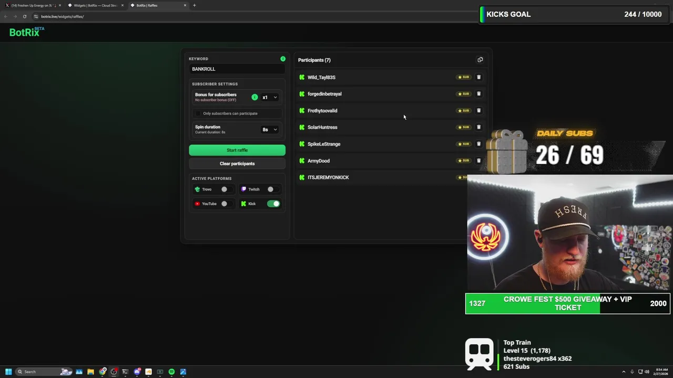The height and width of the screenshot is (378, 673).
Task: Open a new browser tab
Action: pyautogui.click(x=194, y=5)
